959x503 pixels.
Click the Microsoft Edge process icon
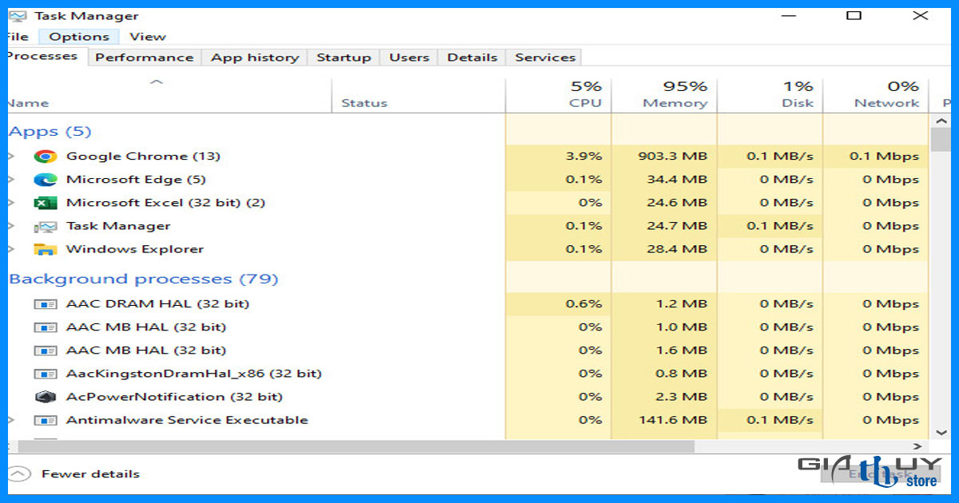click(46, 180)
